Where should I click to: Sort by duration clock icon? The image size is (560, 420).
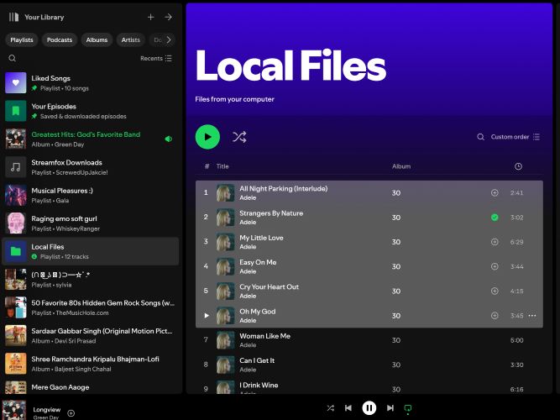(518, 166)
